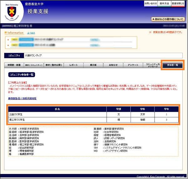Image resolution: width=188 pixels, height=179 pixels.
Task: Go to the アンケート tab
Action: 133,65
